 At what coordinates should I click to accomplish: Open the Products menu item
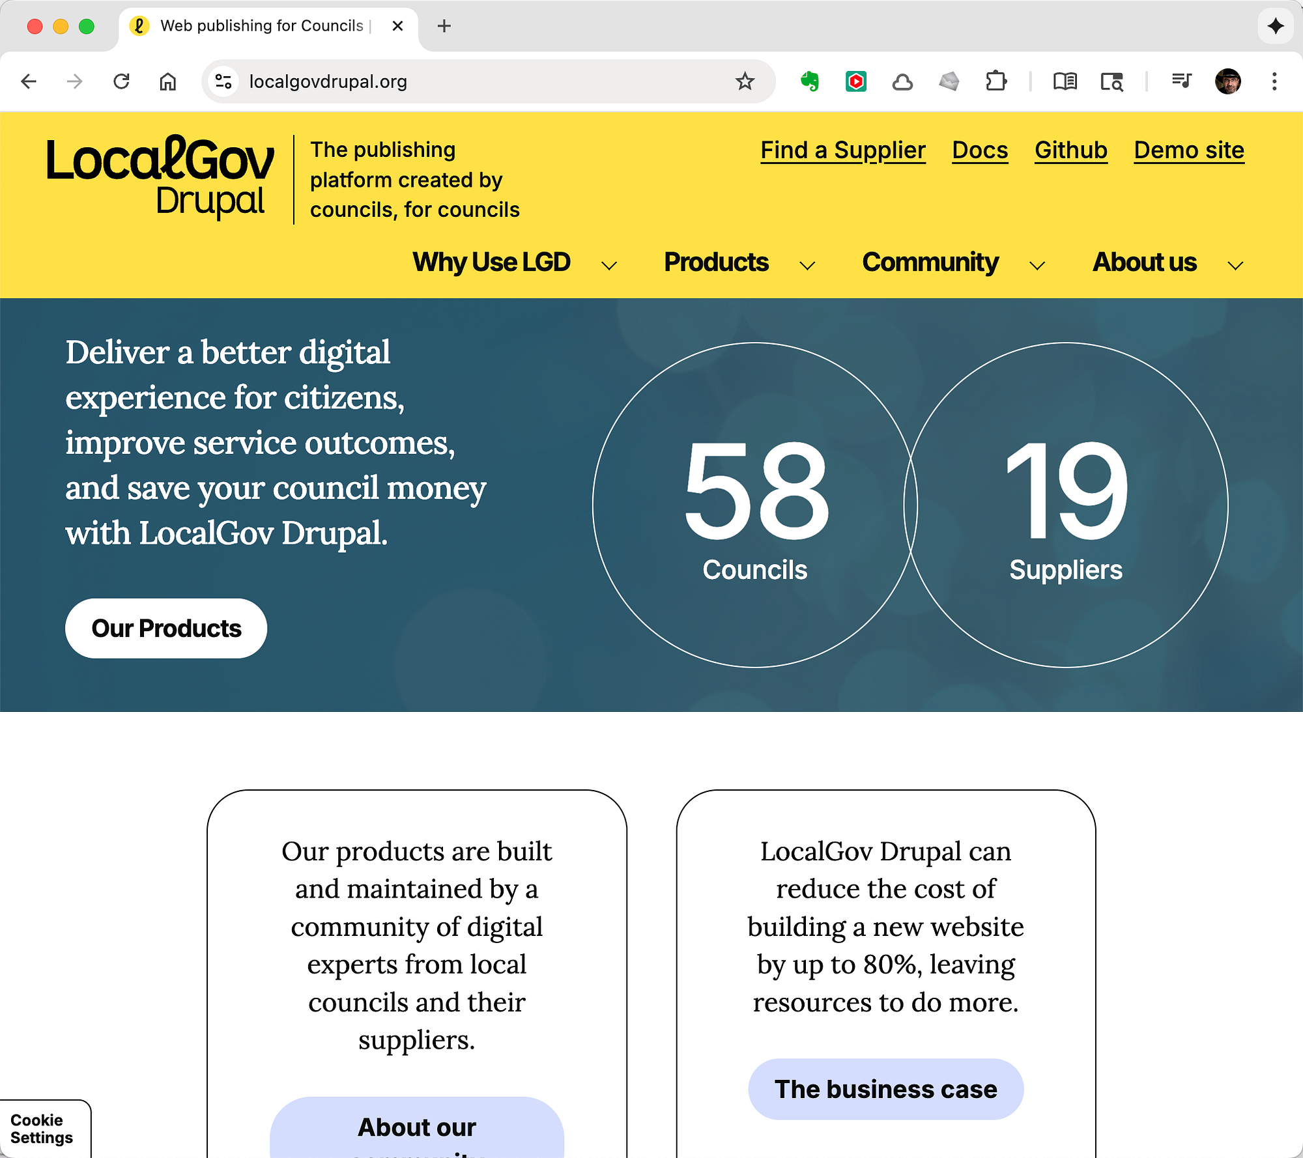pos(716,262)
